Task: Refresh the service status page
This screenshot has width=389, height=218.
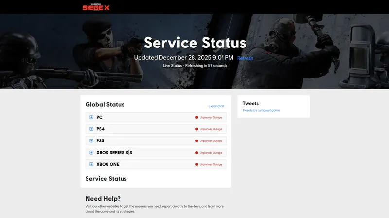Action: pos(245,58)
